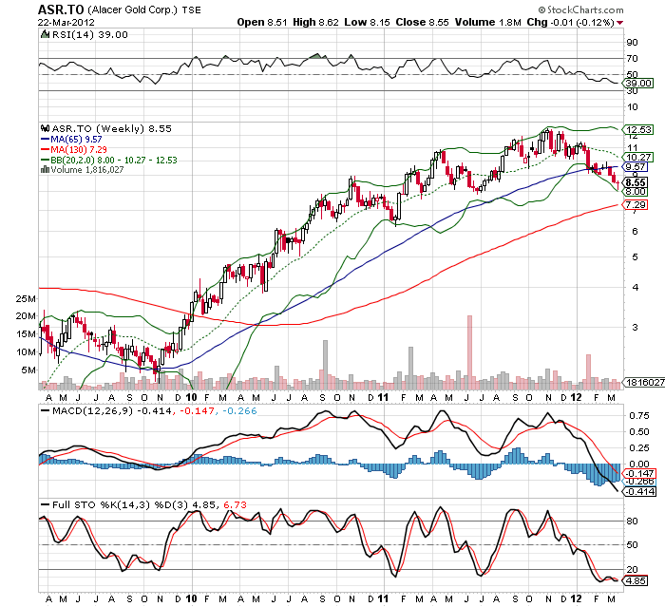Click the blue 9.57 price tag
665x607 pixels.
pyautogui.click(x=636, y=166)
